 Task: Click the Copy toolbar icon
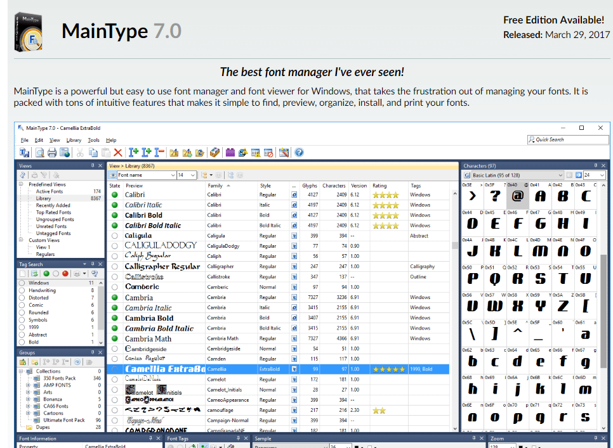(93, 153)
